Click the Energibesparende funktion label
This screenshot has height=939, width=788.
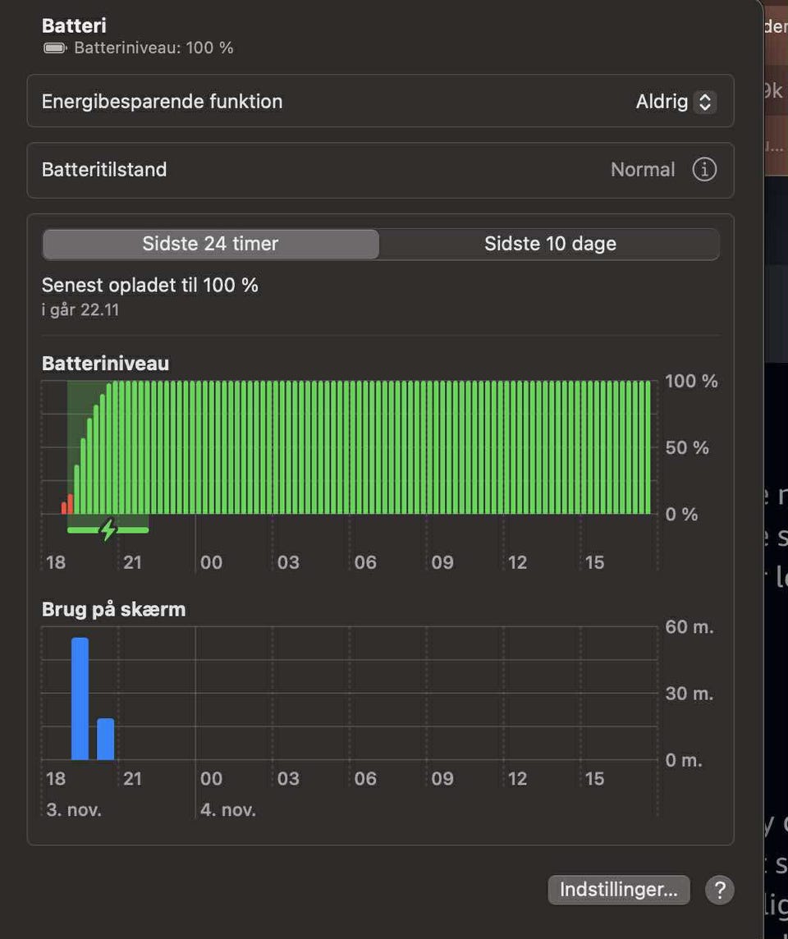(x=162, y=102)
